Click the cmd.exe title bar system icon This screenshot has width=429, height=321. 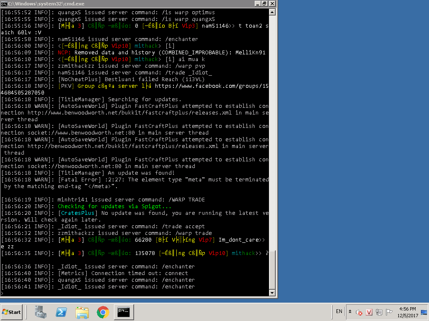tap(4, 3)
